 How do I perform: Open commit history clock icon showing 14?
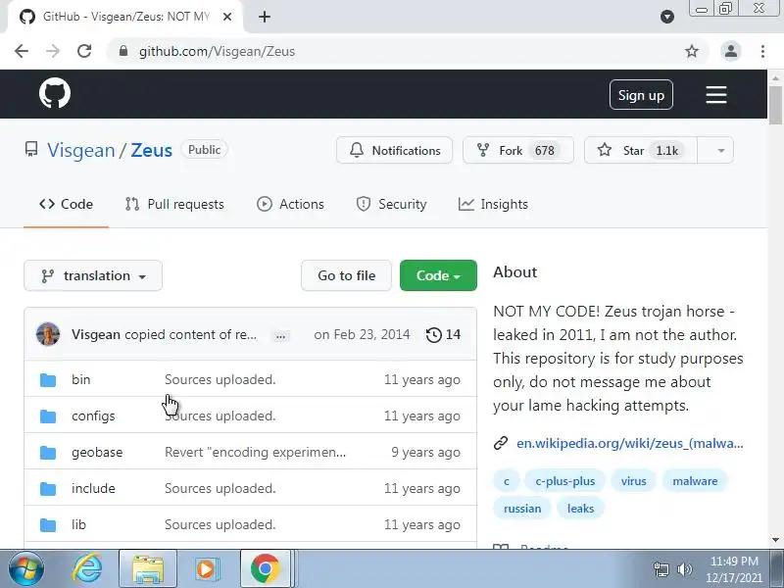[443, 334]
